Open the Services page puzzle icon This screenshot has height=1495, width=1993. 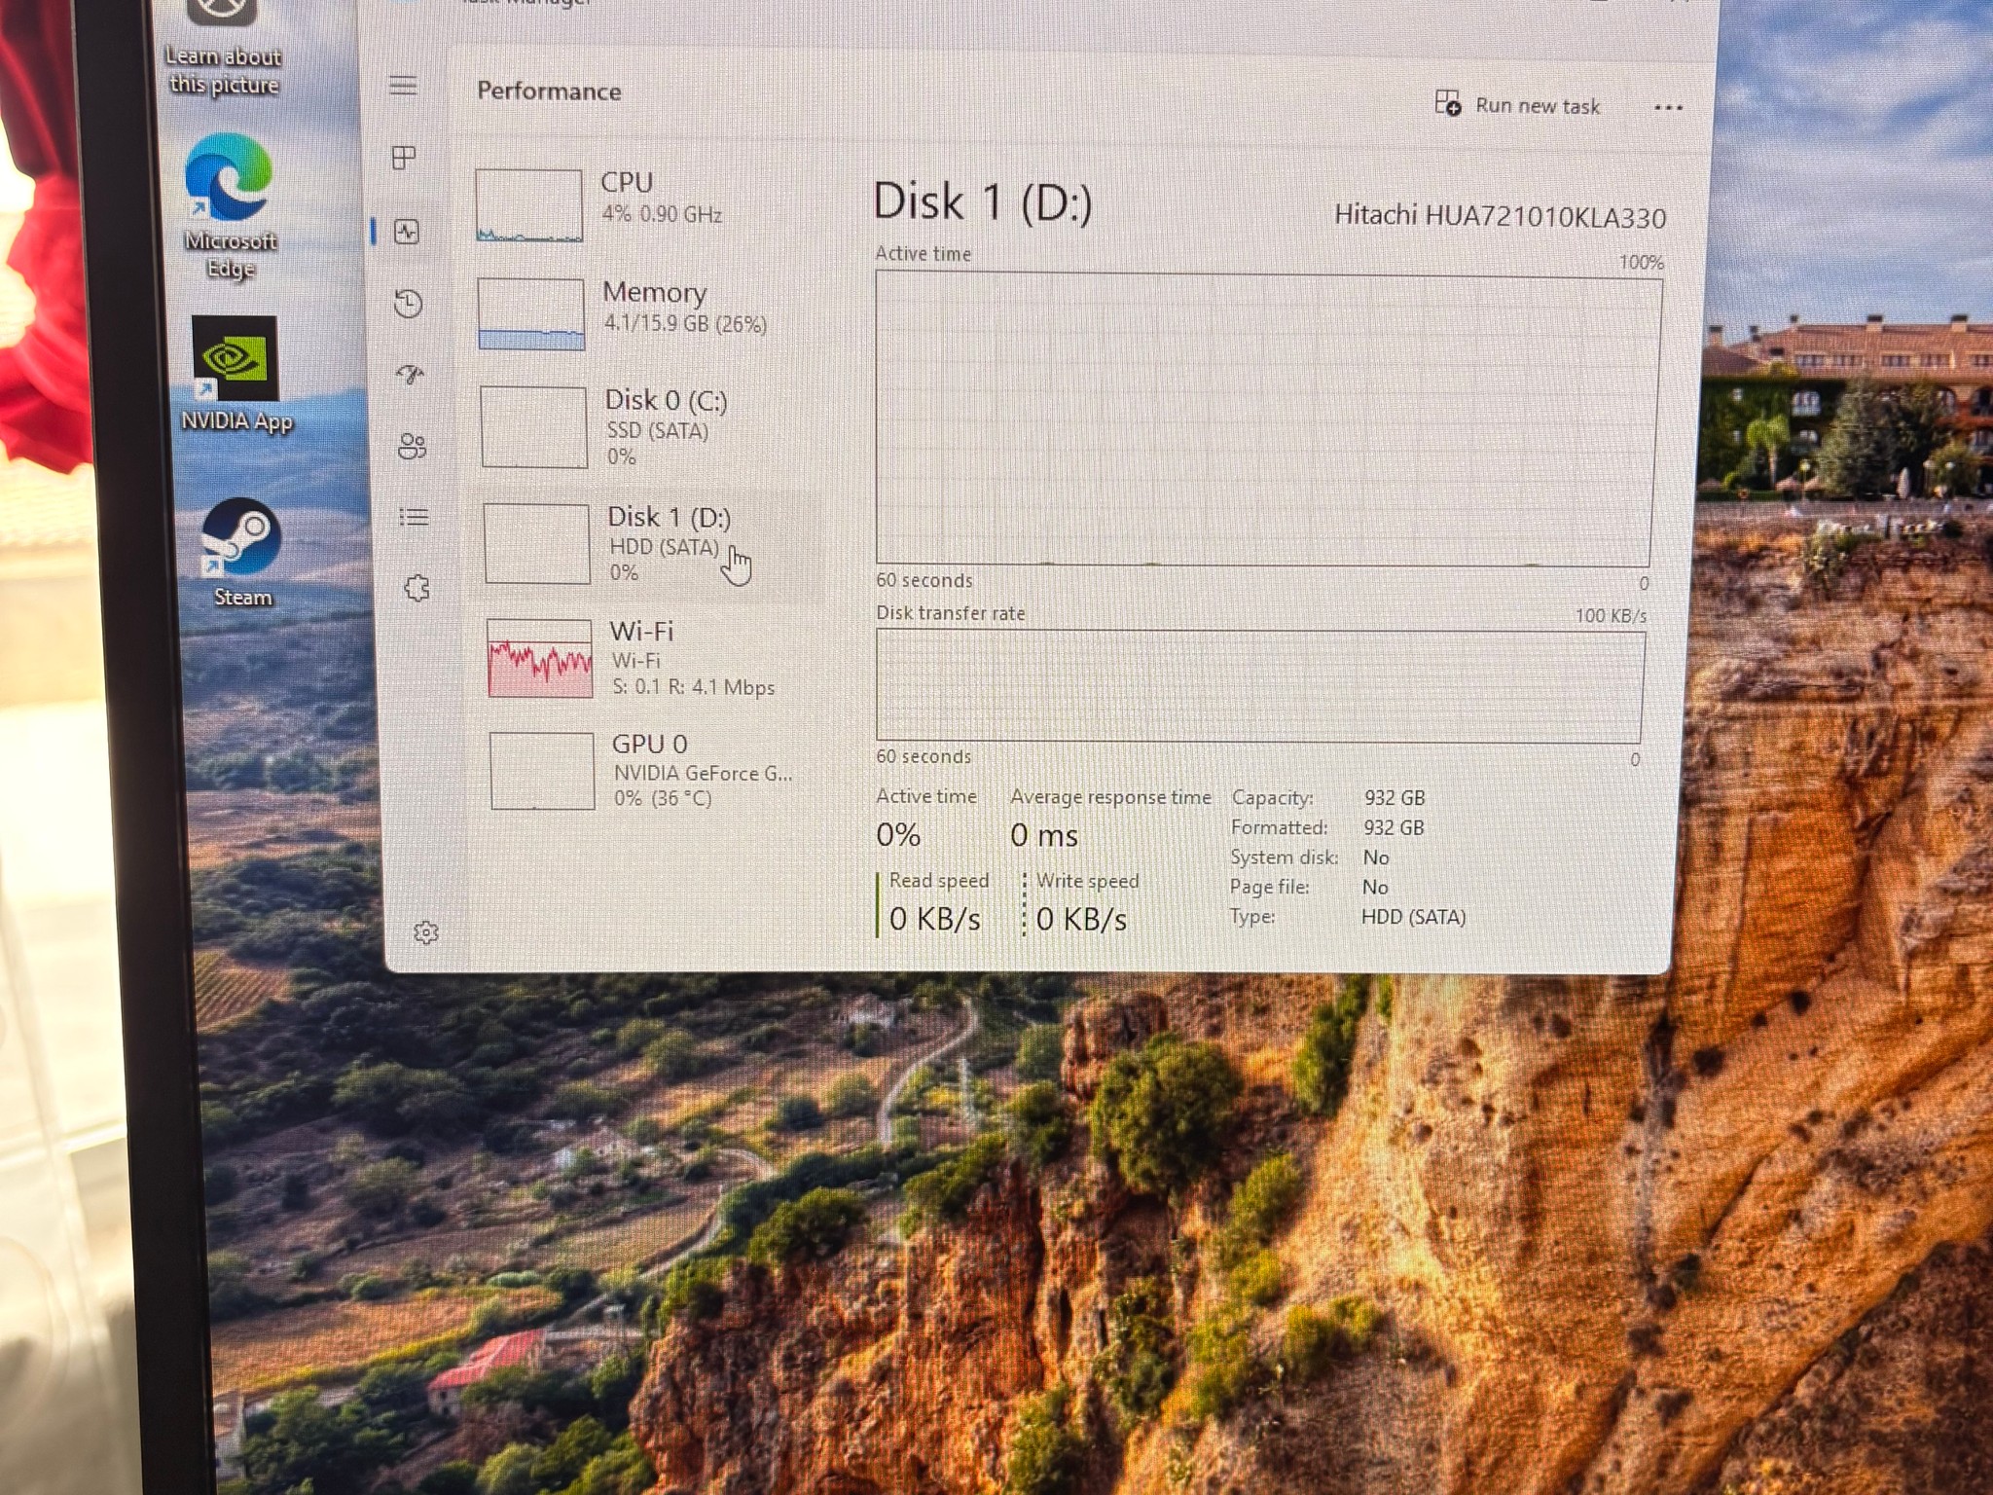click(417, 588)
